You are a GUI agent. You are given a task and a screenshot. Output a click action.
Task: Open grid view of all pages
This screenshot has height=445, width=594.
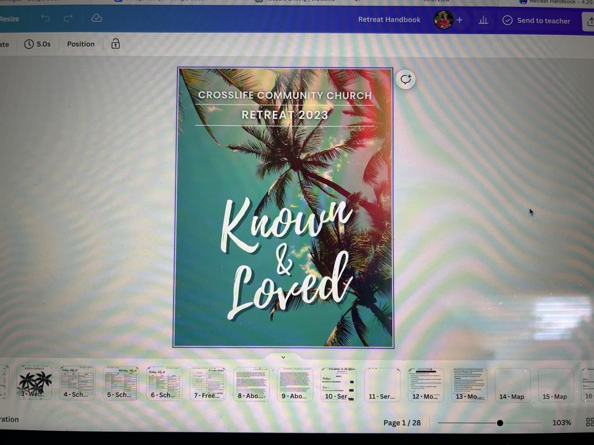590,422
